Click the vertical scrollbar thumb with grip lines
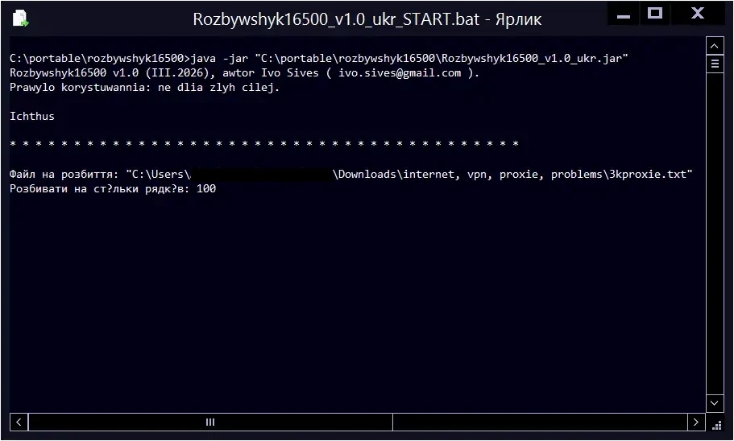Viewport: 734px width, 441px height. coord(714,64)
